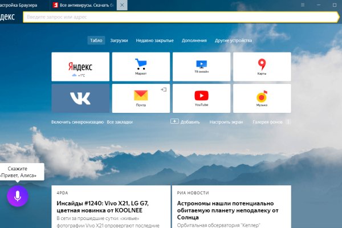The image size is (342, 228).
Task: Select the Дополнения tab
Action: pyautogui.click(x=194, y=40)
